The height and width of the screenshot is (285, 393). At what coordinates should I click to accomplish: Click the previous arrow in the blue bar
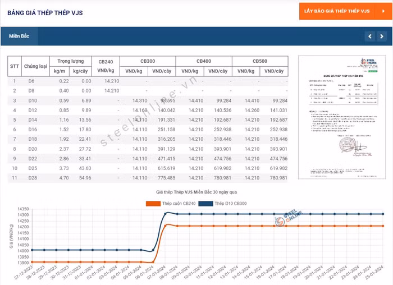tap(369, 36)
